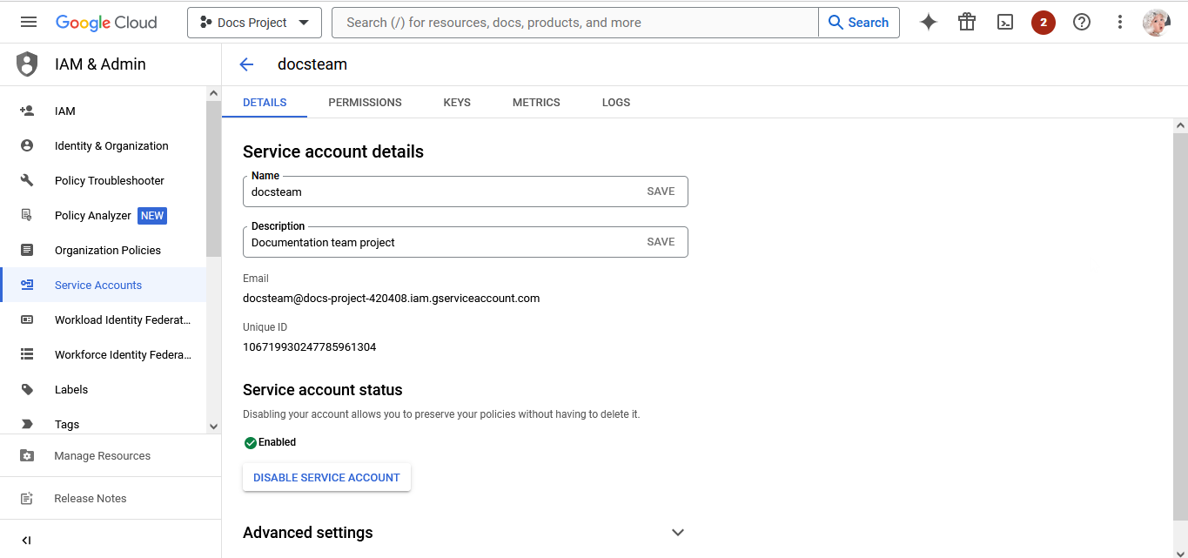Switch to the Details tab

pyautogui.click(x=265, y=102)
